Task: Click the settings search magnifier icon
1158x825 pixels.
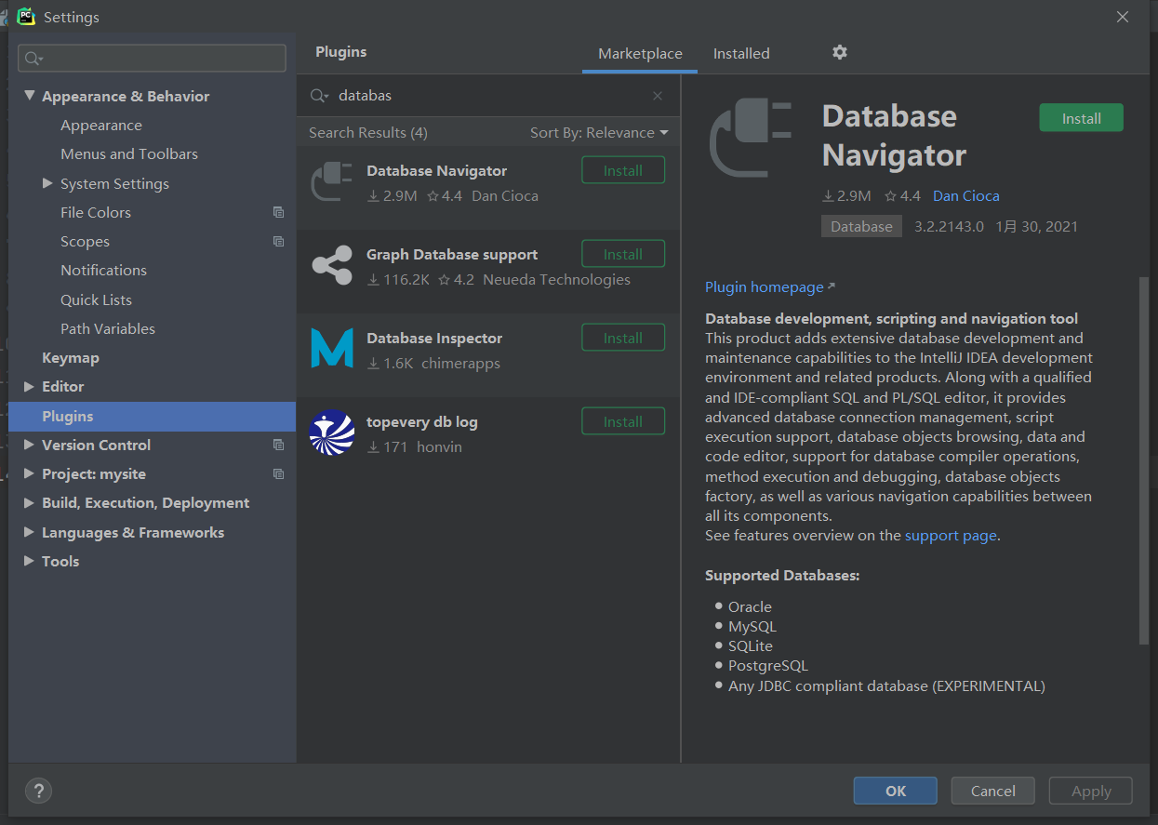Action: [33, 59]
